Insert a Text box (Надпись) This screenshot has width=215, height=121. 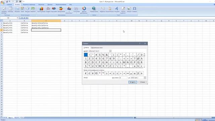click(102, 10)
